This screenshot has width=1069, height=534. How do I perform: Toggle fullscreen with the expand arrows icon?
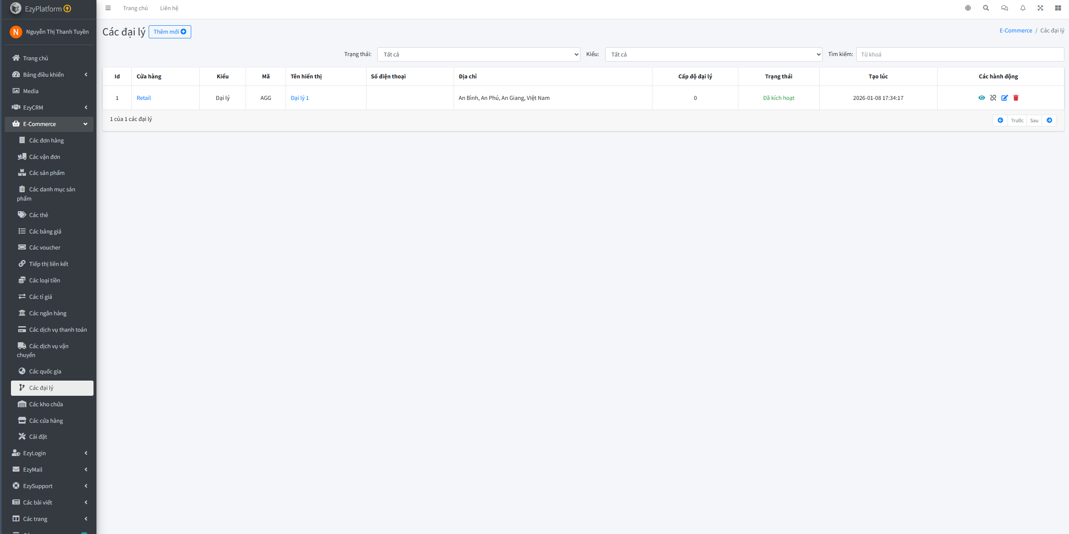[x=1040, y=8]
